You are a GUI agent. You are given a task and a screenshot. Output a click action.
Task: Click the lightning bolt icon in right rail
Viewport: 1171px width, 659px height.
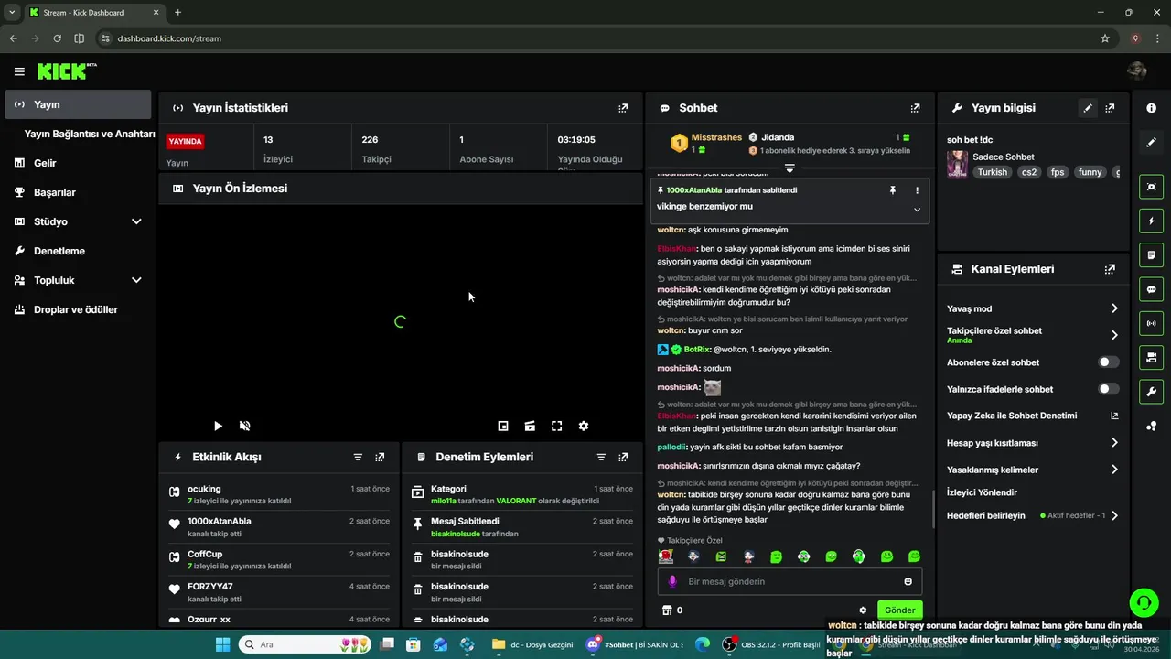tap(1151, 221)
